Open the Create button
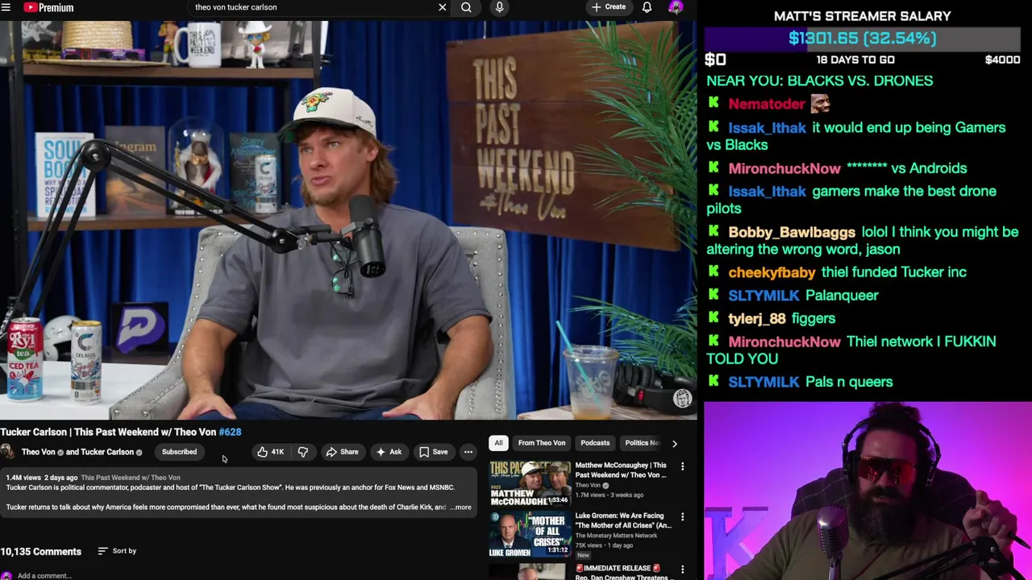Viewport: 1032px width, 580px height. pos(608,7)
